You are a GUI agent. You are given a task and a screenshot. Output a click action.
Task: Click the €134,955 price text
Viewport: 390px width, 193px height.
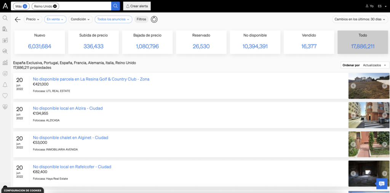click(40, 113)
